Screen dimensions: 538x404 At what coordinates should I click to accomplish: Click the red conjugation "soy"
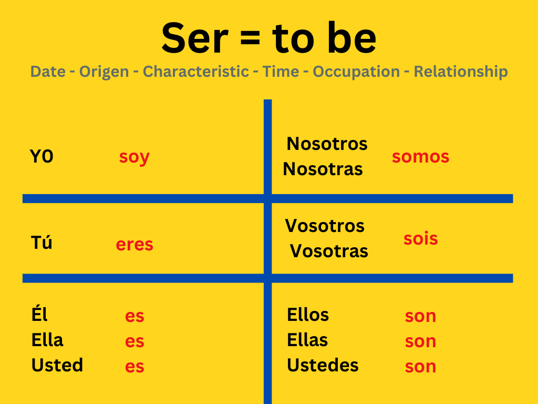[134, 157]
